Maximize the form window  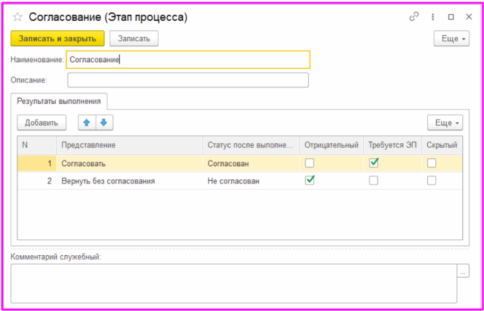(451, 17)
